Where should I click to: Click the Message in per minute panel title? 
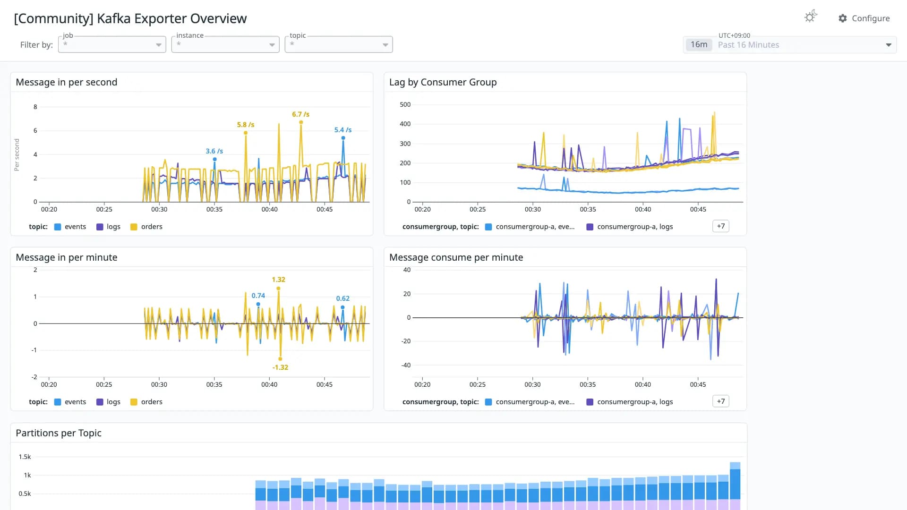(x=67, y=257)
